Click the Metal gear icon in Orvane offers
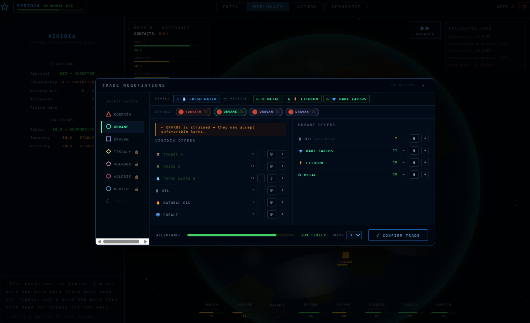The image size is (530, 323). pos(300,175)
